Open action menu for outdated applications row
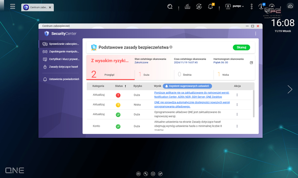The height and width of the screenshot is (178, 298). [x=237, y=95]
